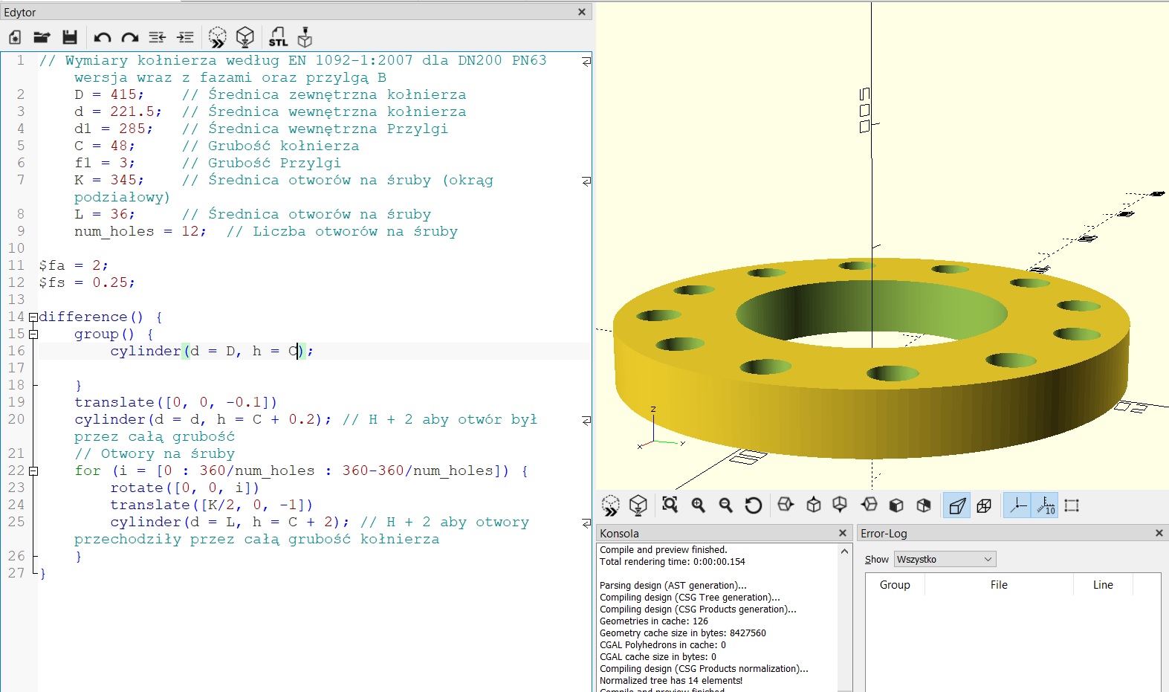This screenshot has width=1169, height=692.
Task: Switch to the top view
Action: [x=814, y=505]
